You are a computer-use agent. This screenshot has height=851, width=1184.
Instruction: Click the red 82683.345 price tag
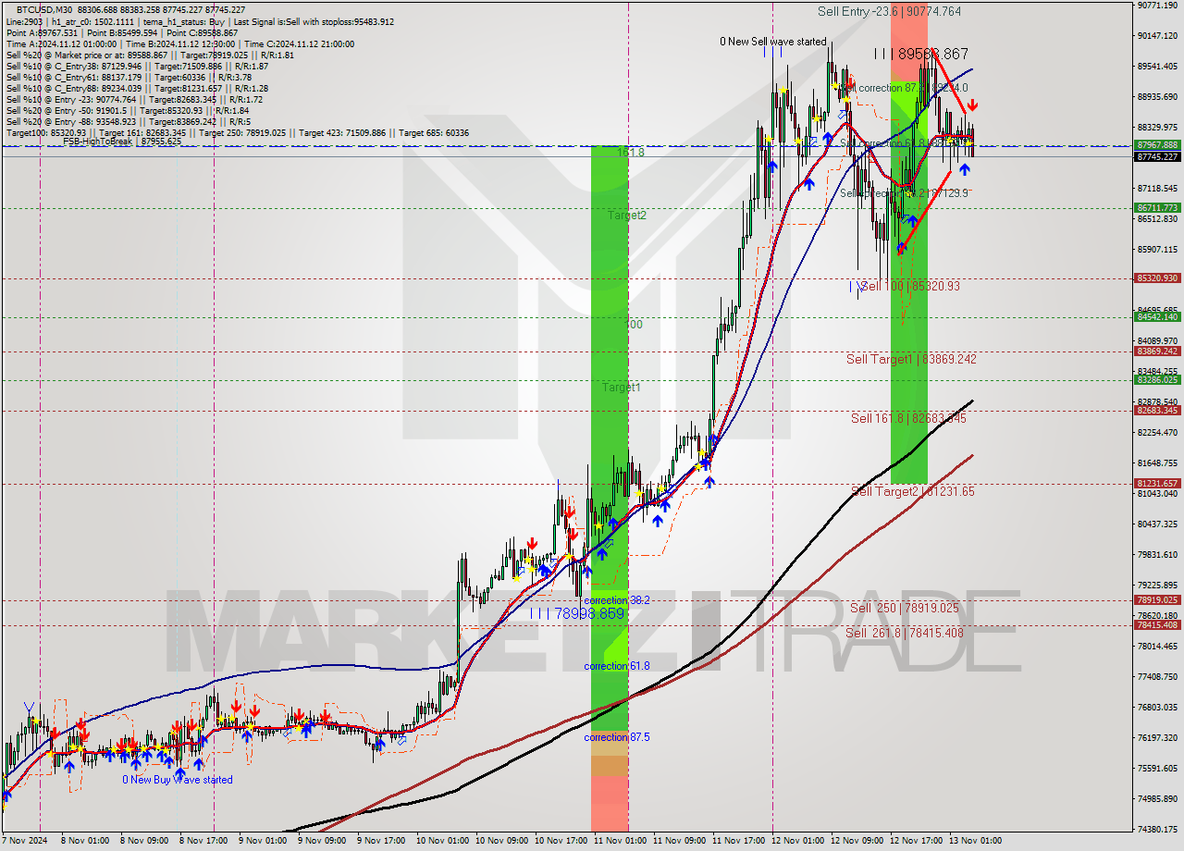[x=1157, y=410]
